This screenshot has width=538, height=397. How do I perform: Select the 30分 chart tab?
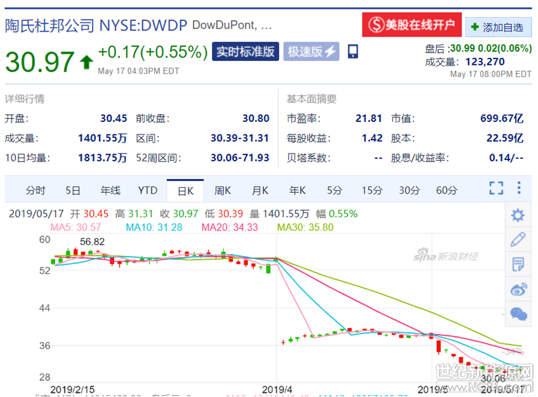tap(409, 190)
